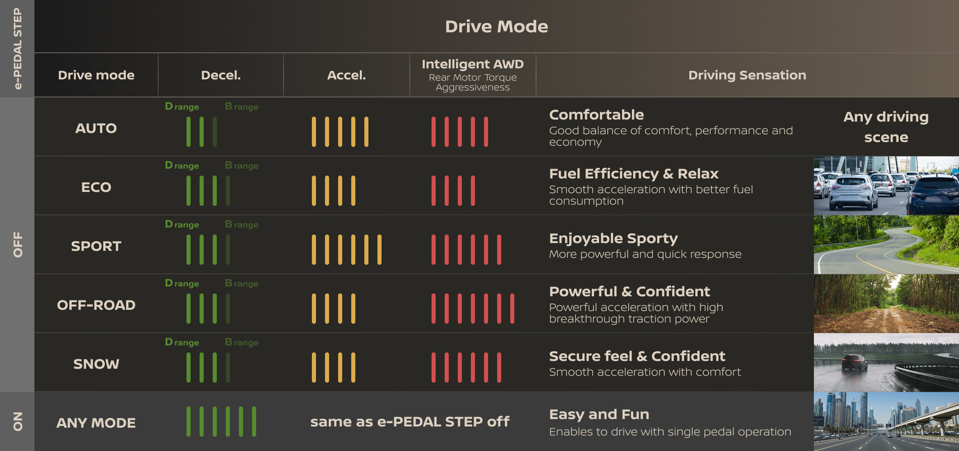Click the "Fuel Efficiency & Relax" heading
This screenshot has width=959, height=451.
[x=634, y=174]
